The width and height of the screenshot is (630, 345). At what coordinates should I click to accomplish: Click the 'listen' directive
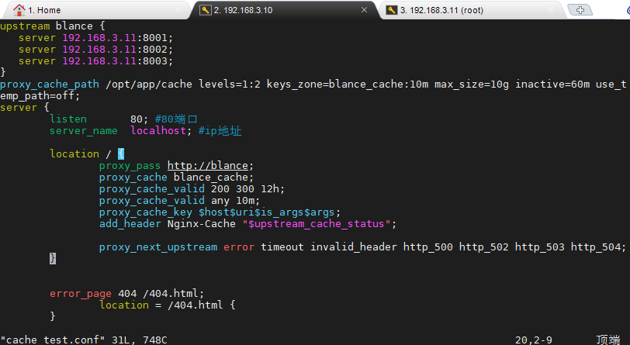pos(68,119)
